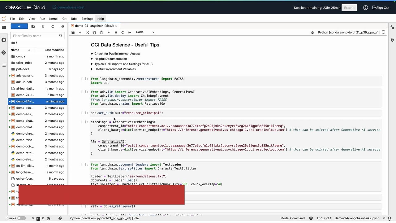Open the Tabs menu

point(74,19)
